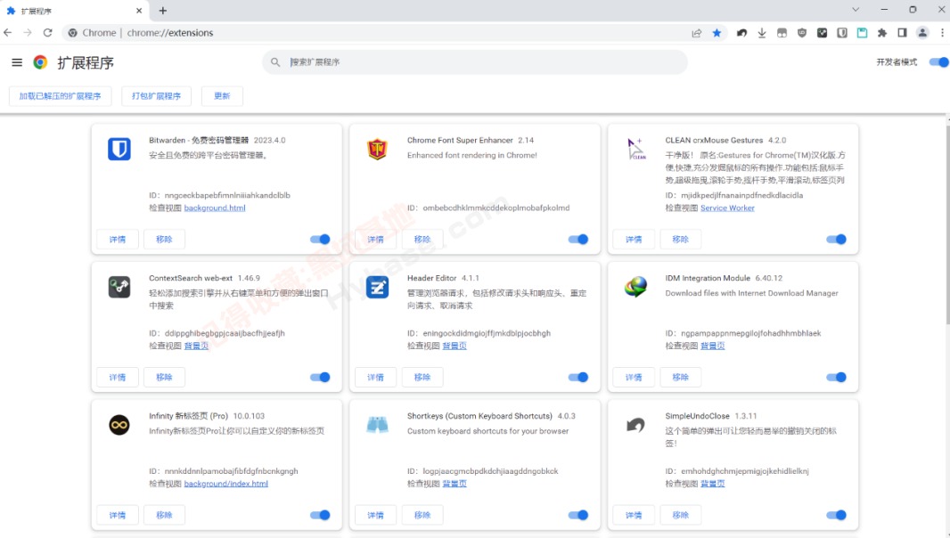Click the Chrome Font Super Enhancer icon
The height and width of the screenshot is (538, 950).
click(x=377, y=149)
